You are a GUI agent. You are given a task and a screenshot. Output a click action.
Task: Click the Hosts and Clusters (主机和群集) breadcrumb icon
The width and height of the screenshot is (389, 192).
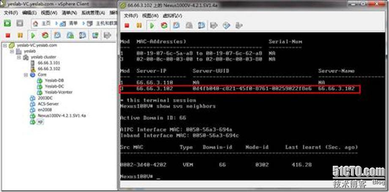[90, 24]
